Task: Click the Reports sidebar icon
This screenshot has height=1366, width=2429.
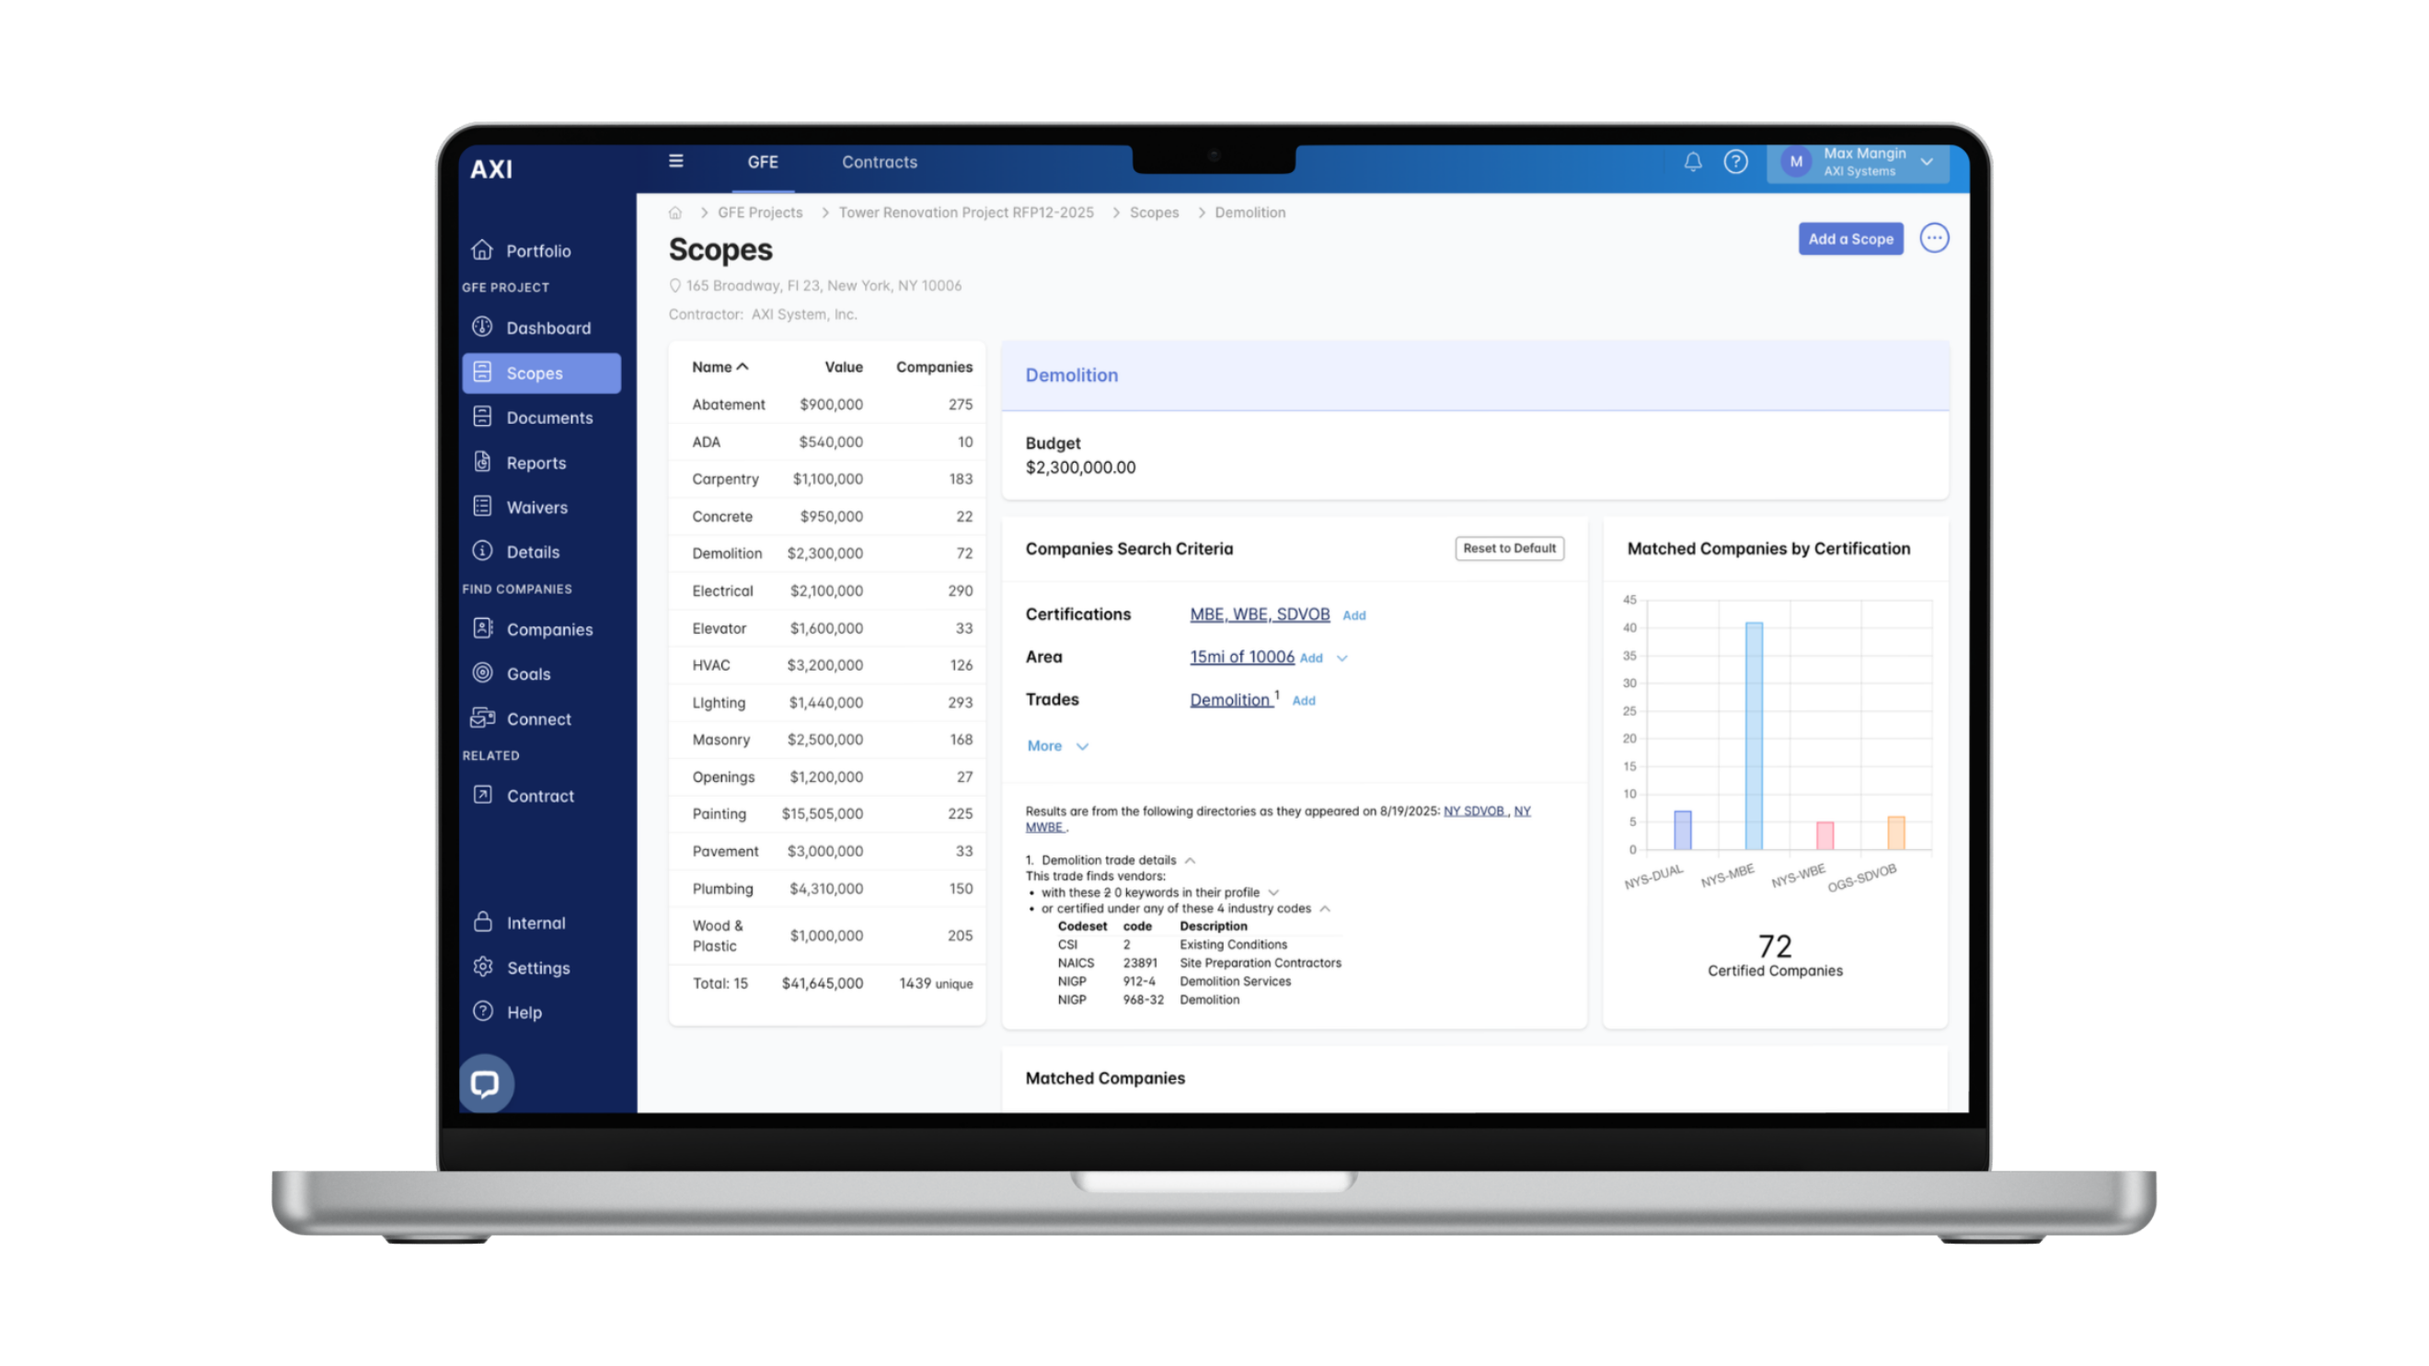Action: [483, 462]
